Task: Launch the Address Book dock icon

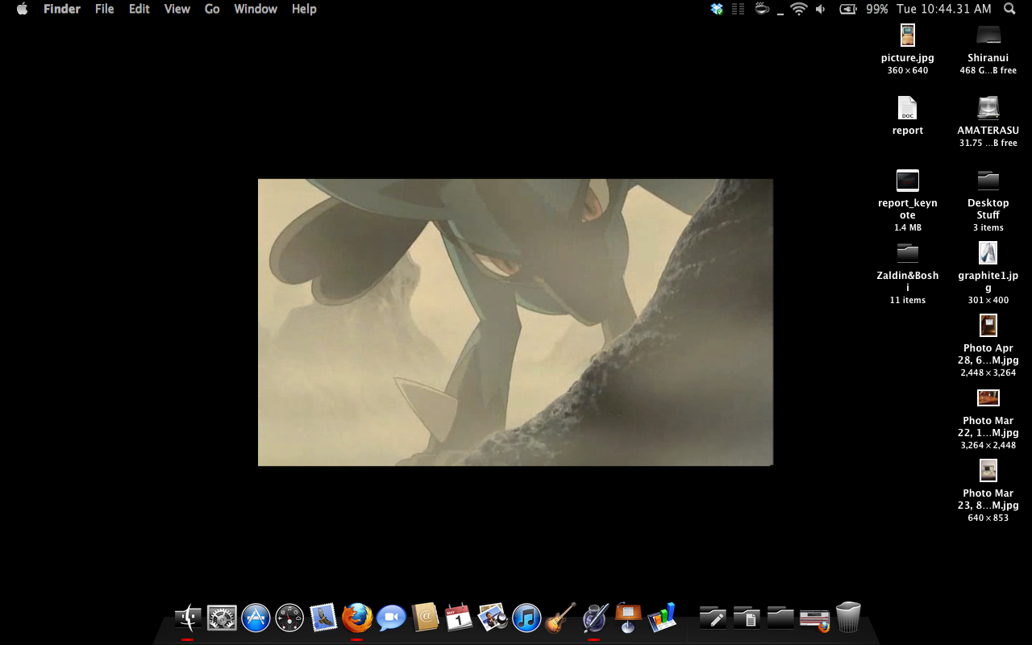Action: click(425, 618)
